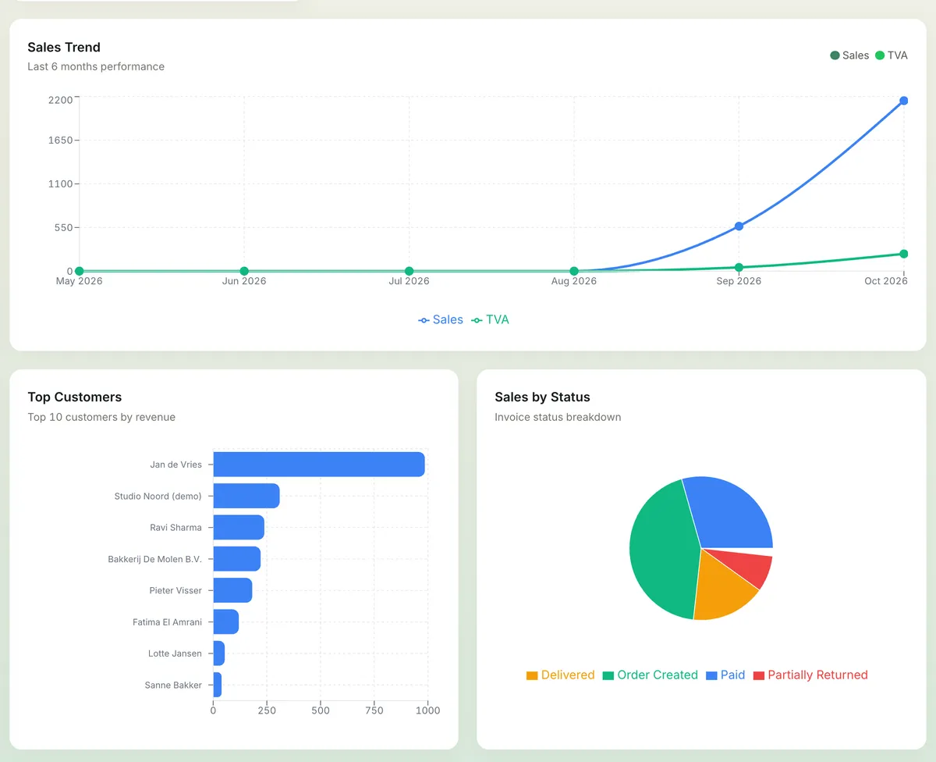Click the 'Invoice status breakdown' subtitle

558,417
